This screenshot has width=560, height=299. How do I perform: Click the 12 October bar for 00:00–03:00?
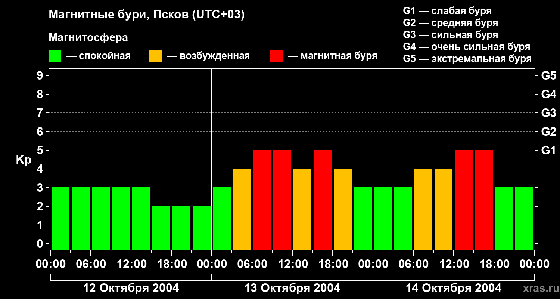(60, 218)
